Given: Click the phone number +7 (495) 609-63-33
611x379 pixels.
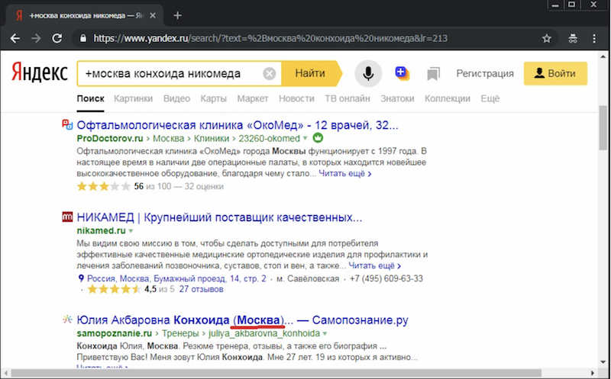Looking at the screenshot, I should pos(386,278).
